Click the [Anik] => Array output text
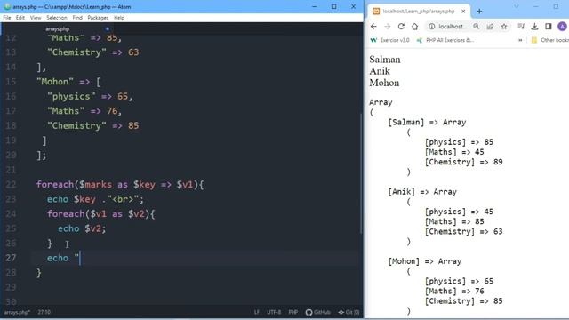Image resolution: width=569 pixels, height=320 pixels. [422, 192]
